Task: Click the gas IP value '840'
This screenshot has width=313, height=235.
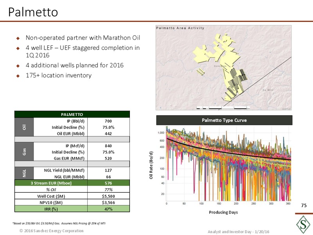Action: tap(108, 146)
